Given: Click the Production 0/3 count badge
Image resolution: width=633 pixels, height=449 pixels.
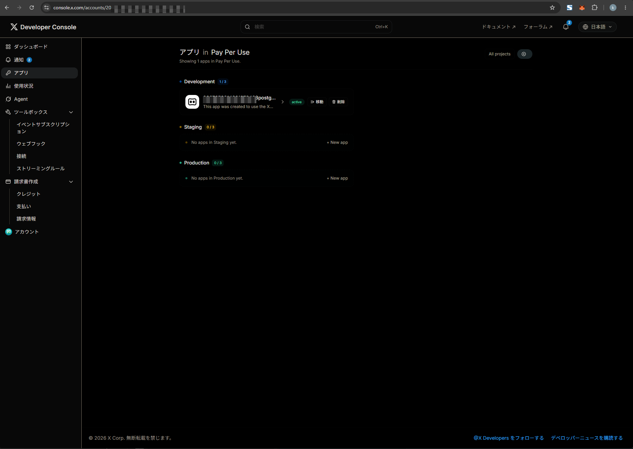Looking at the screenshot, I should [218, 163].
